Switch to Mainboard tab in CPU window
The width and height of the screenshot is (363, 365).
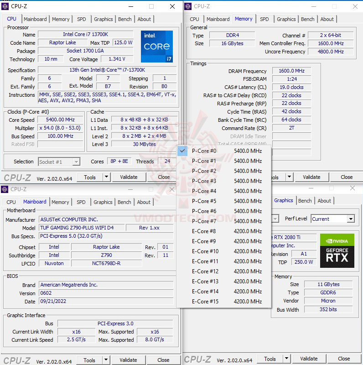[x=36, y=19]
